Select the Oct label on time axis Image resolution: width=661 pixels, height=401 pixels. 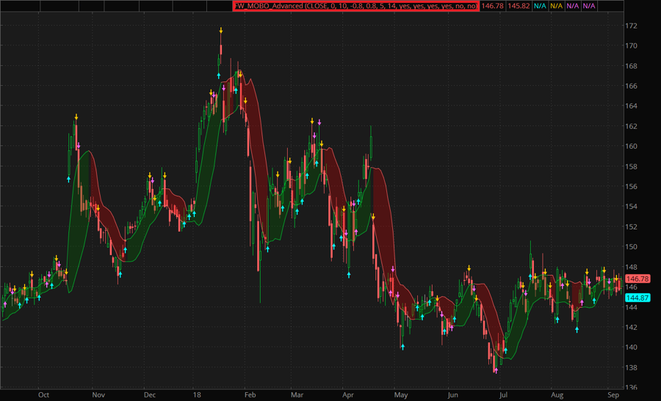(x=43, y=394)
